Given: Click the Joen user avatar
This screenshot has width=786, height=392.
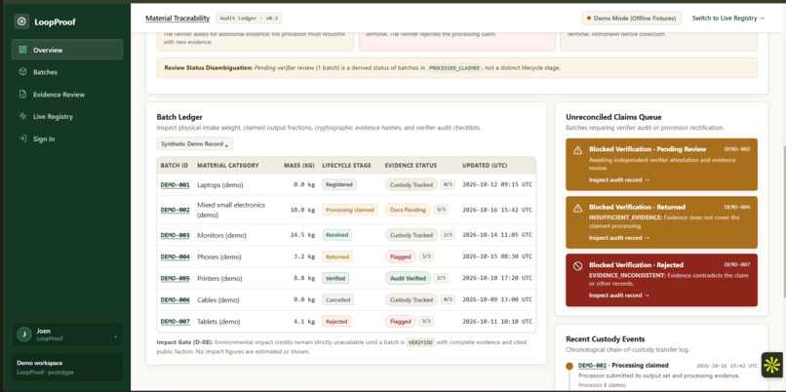Looking at the screenshot, I should 24,334.
